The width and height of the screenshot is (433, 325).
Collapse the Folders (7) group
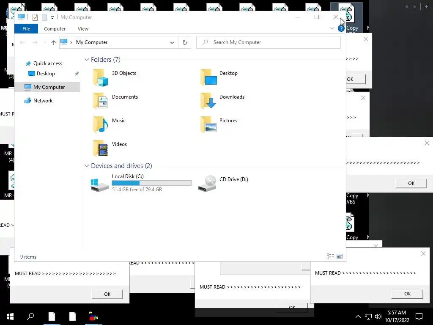(87, 60)
